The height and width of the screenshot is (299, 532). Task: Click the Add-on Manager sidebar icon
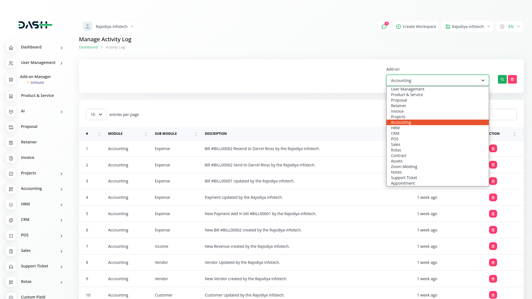point(11,80)
